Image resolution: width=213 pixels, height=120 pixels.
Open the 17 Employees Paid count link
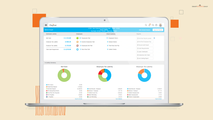point(80,38)
